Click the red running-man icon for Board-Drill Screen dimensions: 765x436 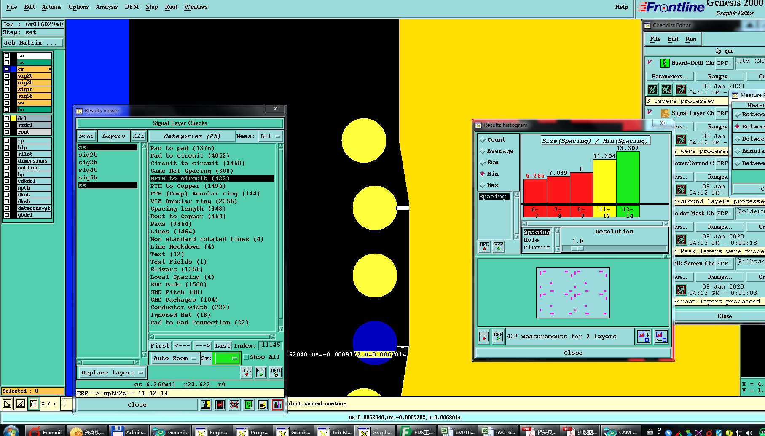click(681, 89)
